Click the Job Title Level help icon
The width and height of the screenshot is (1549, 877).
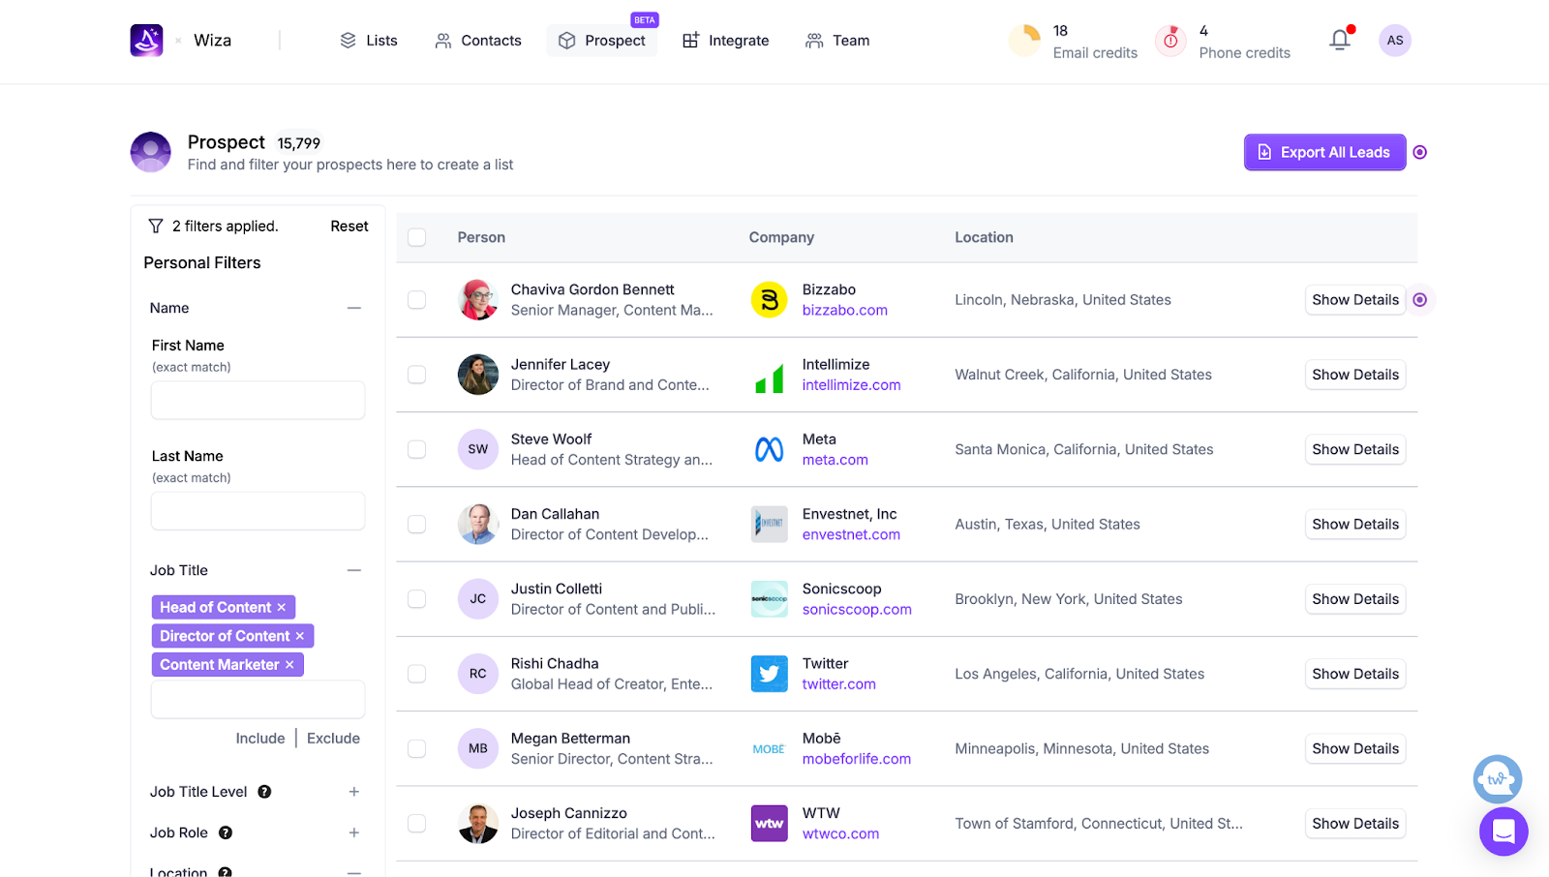[264, 792]
